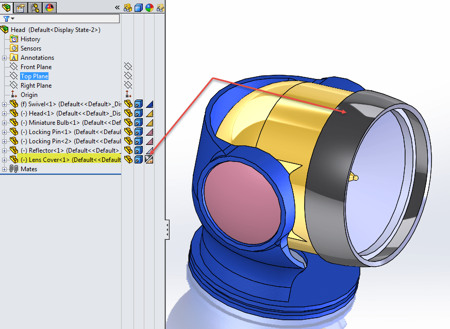
Task: Change display mode of Locking Pin<1>
Action: pos(139,132)
